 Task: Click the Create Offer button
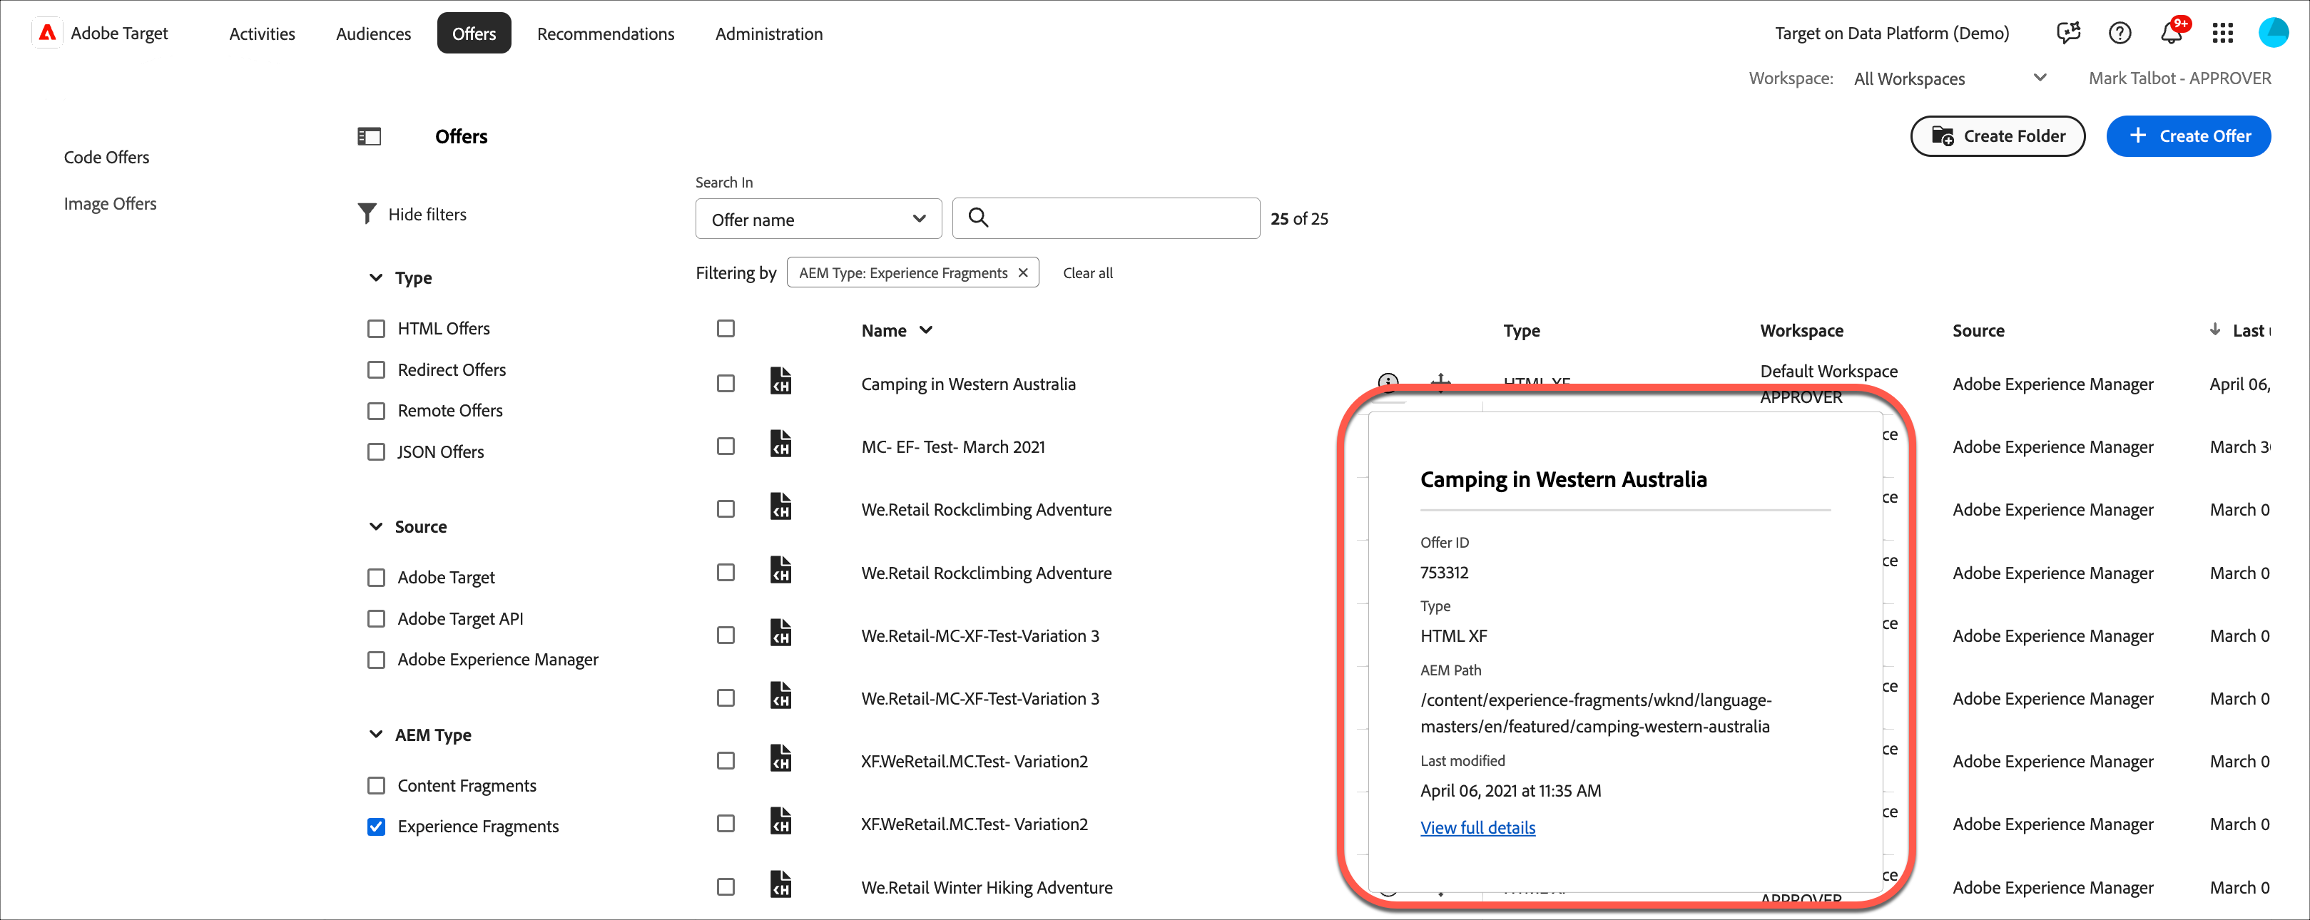pos(2187,136)
